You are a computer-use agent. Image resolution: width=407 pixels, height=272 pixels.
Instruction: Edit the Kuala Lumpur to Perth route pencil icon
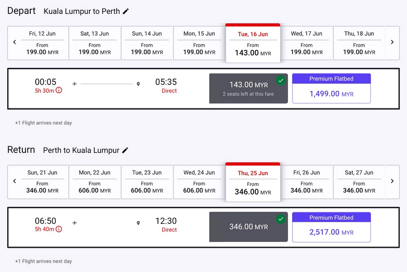coord(126,11)
